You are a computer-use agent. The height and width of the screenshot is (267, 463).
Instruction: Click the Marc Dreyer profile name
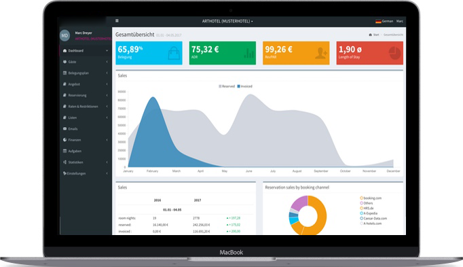84,33
